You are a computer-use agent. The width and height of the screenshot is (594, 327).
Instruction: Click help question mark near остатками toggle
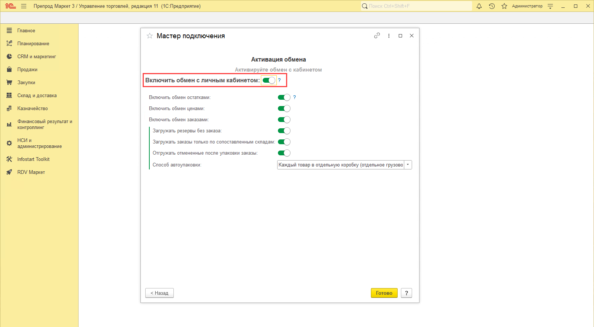coord(295,97)
